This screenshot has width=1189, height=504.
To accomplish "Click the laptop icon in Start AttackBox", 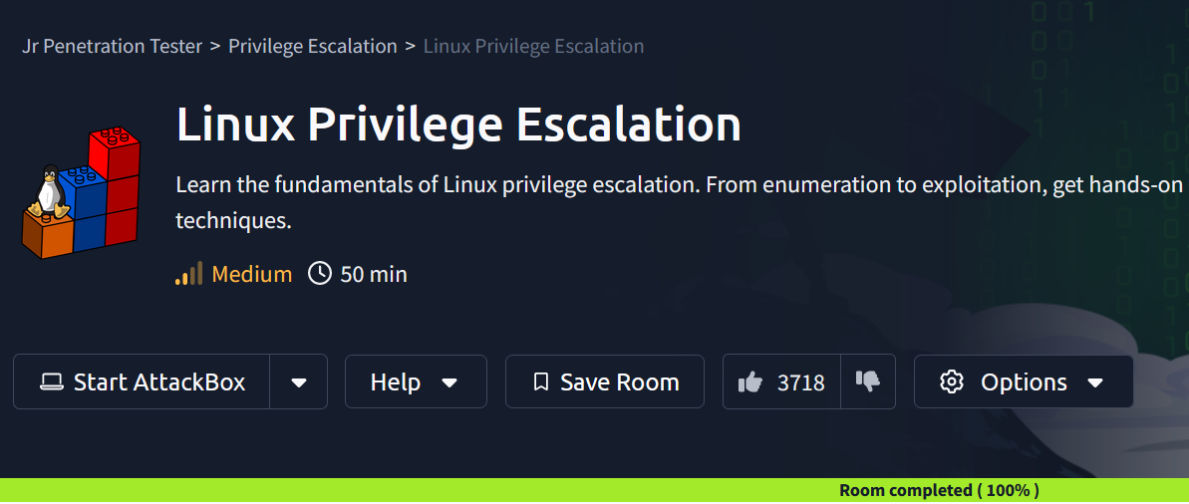I will click(52, 381).
